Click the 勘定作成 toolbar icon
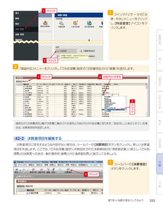Viewport: 163px width, 208px height. [33, 169]
